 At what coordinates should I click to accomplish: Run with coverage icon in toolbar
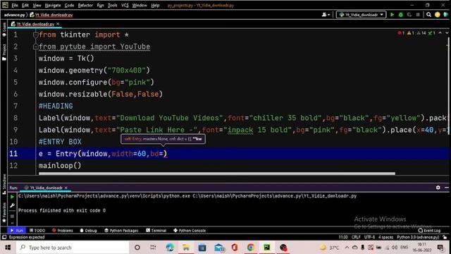409,15
